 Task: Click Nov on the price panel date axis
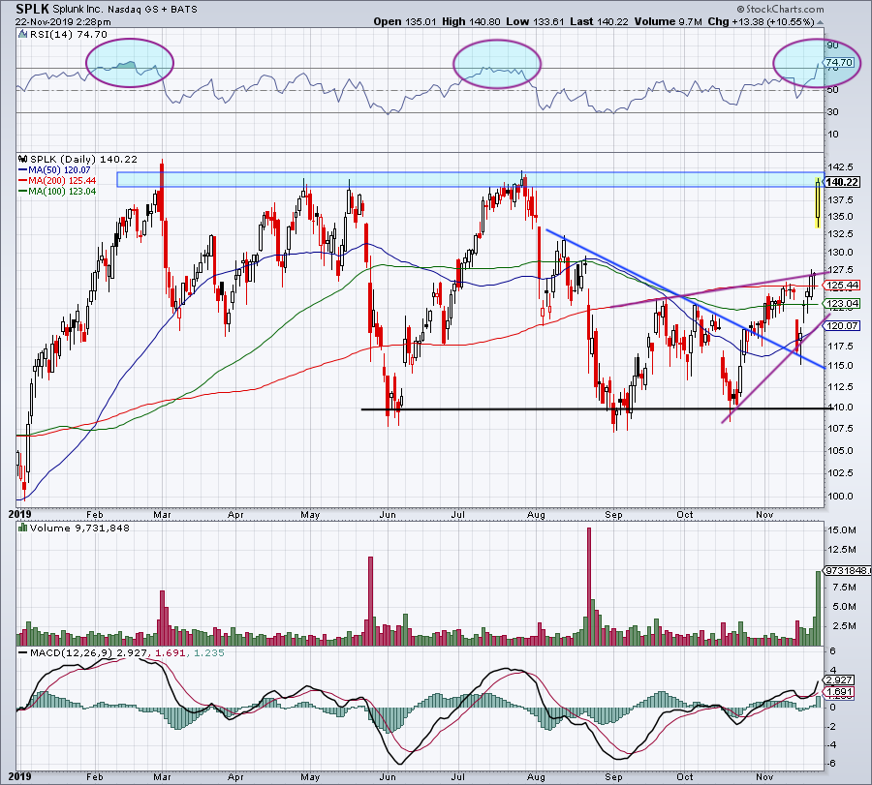click(x=764, y=514)
